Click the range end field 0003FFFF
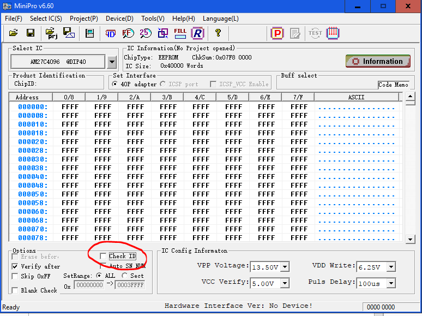 (x=130, y=285)
